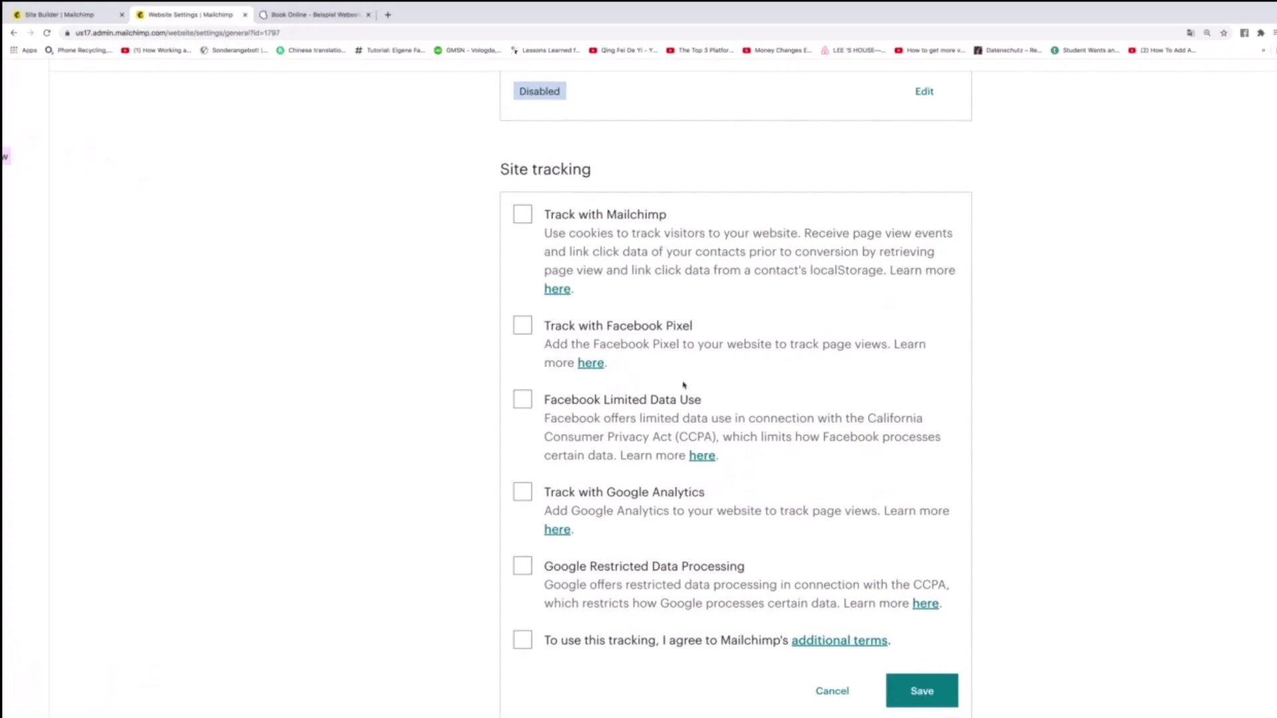Open the LEE'S HOUSE Airbnb bookmark
Screen dimensions: 1277x718
[x=853, y=50]
